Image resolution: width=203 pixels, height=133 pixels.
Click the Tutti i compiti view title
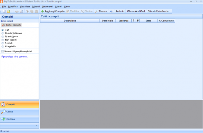(x=50, y=17)
